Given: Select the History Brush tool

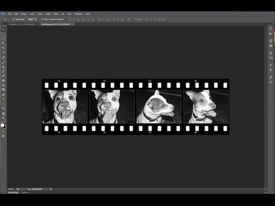Looking at the screenshot, I should [3, 72].
